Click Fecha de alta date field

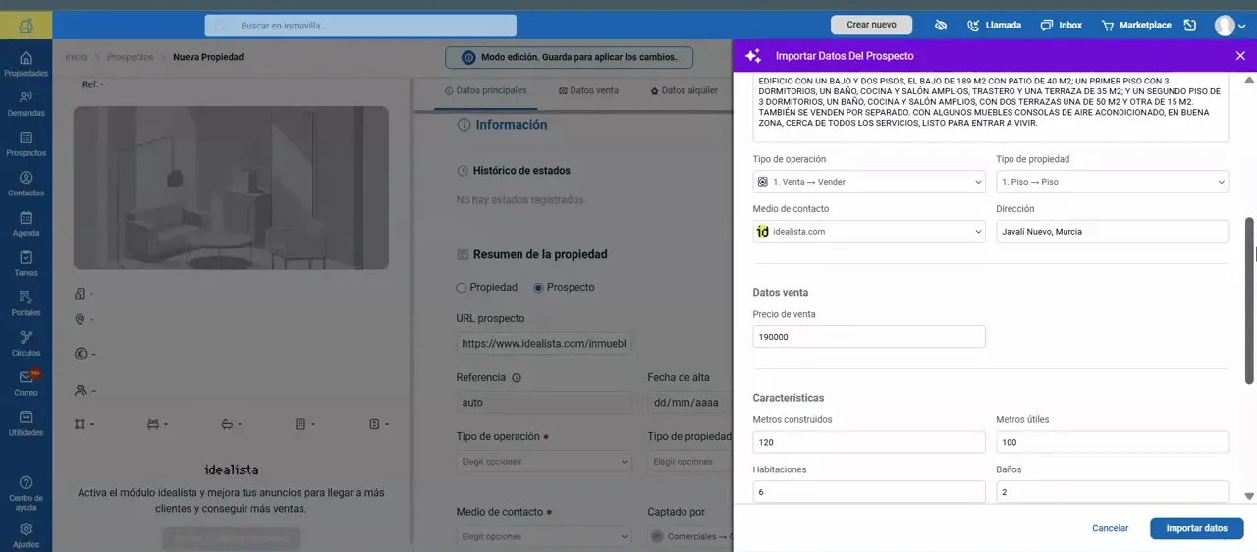click(690, 403)
